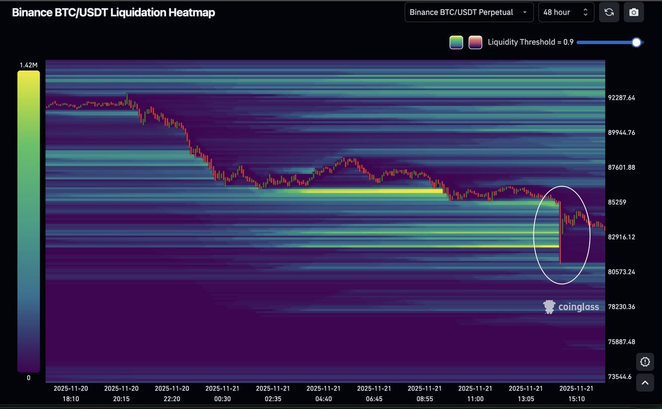Click the 1.42M color scale bar

(29, 221)
